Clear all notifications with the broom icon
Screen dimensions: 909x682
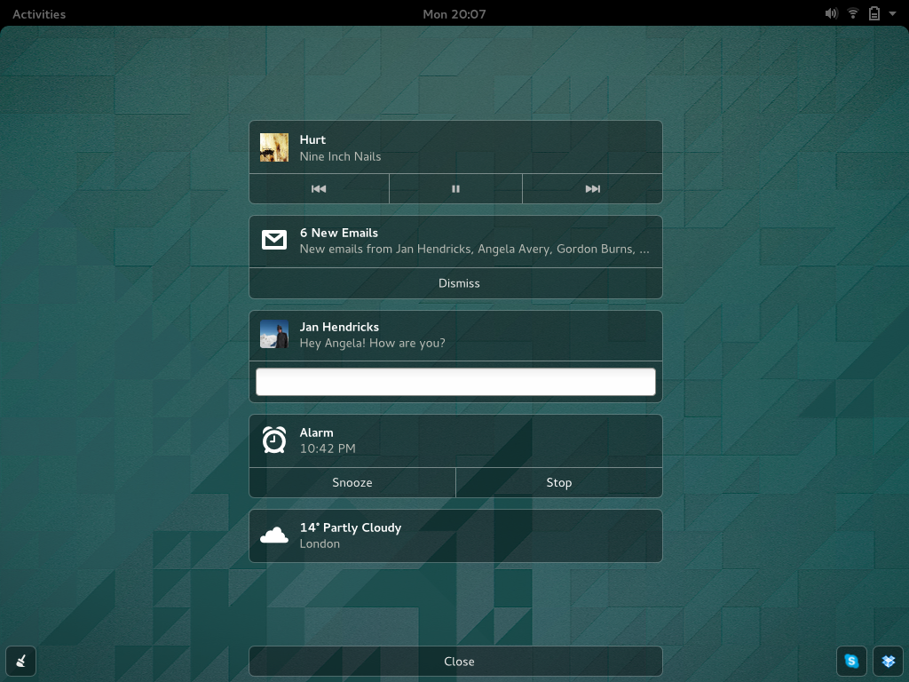(20, 661)
